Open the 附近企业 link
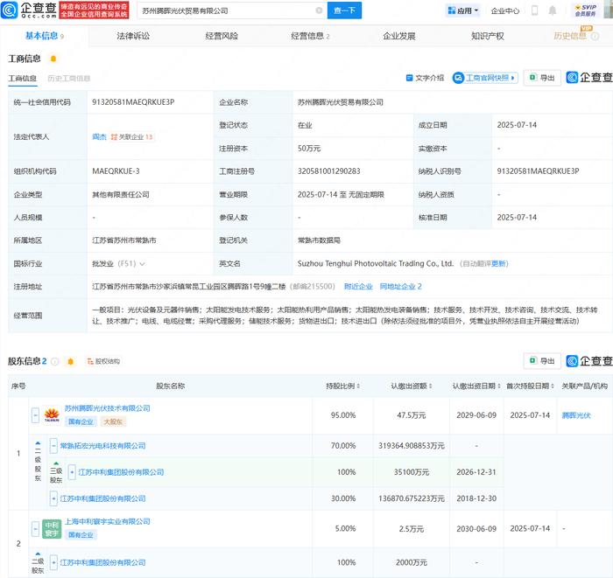This screenshot has width=613, height=578. (x=358, y=287)
